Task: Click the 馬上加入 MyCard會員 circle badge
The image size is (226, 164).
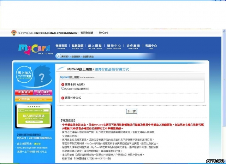Action: tap(24, 75)
